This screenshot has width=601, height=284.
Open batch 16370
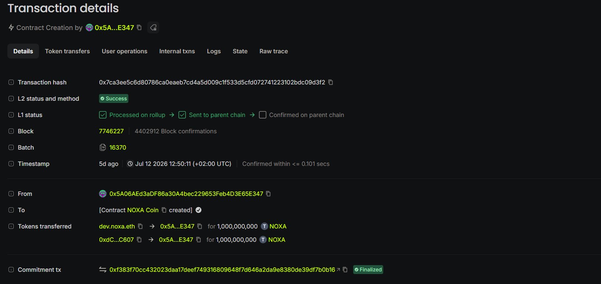click(118, 147)
